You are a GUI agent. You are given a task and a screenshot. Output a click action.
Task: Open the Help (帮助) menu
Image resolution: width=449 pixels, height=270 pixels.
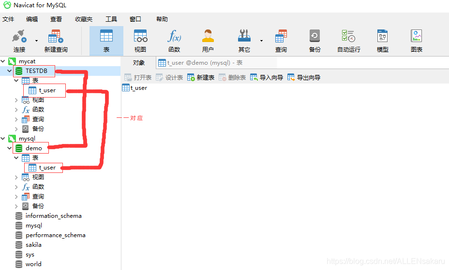pyautogui.click(x=162, y=19)
